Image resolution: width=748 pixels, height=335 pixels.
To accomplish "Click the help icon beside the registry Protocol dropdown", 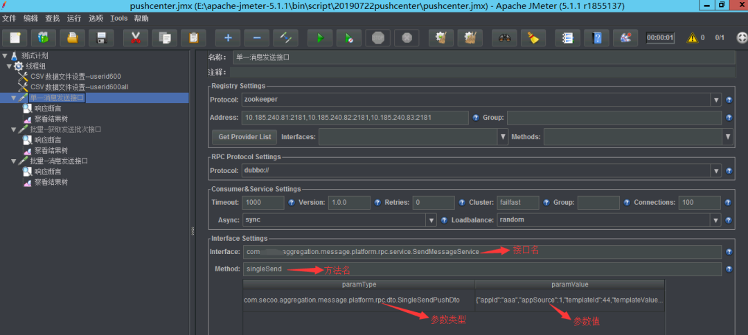I will (x=729, y=100).
